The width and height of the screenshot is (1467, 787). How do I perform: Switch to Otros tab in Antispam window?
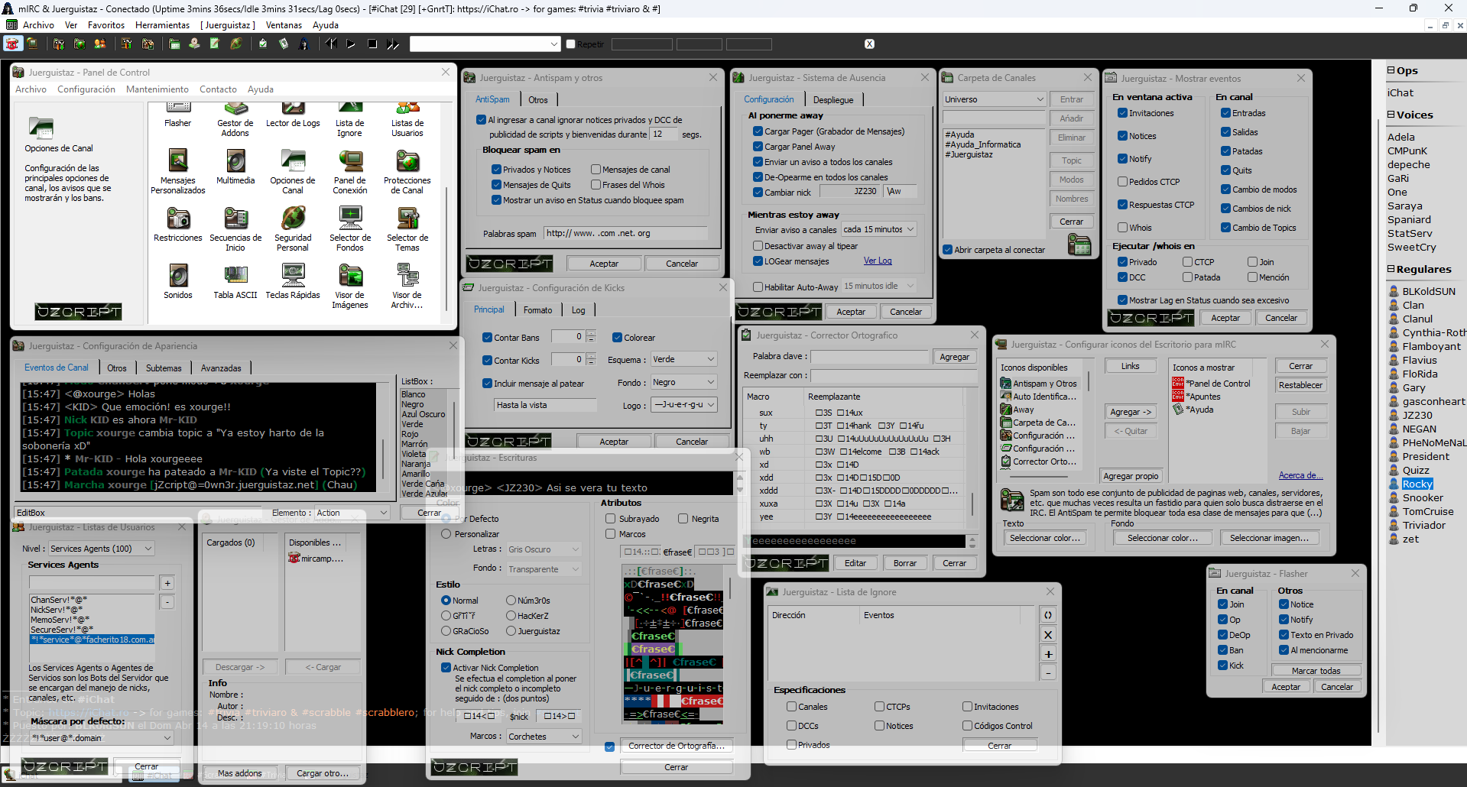[538, 100]
